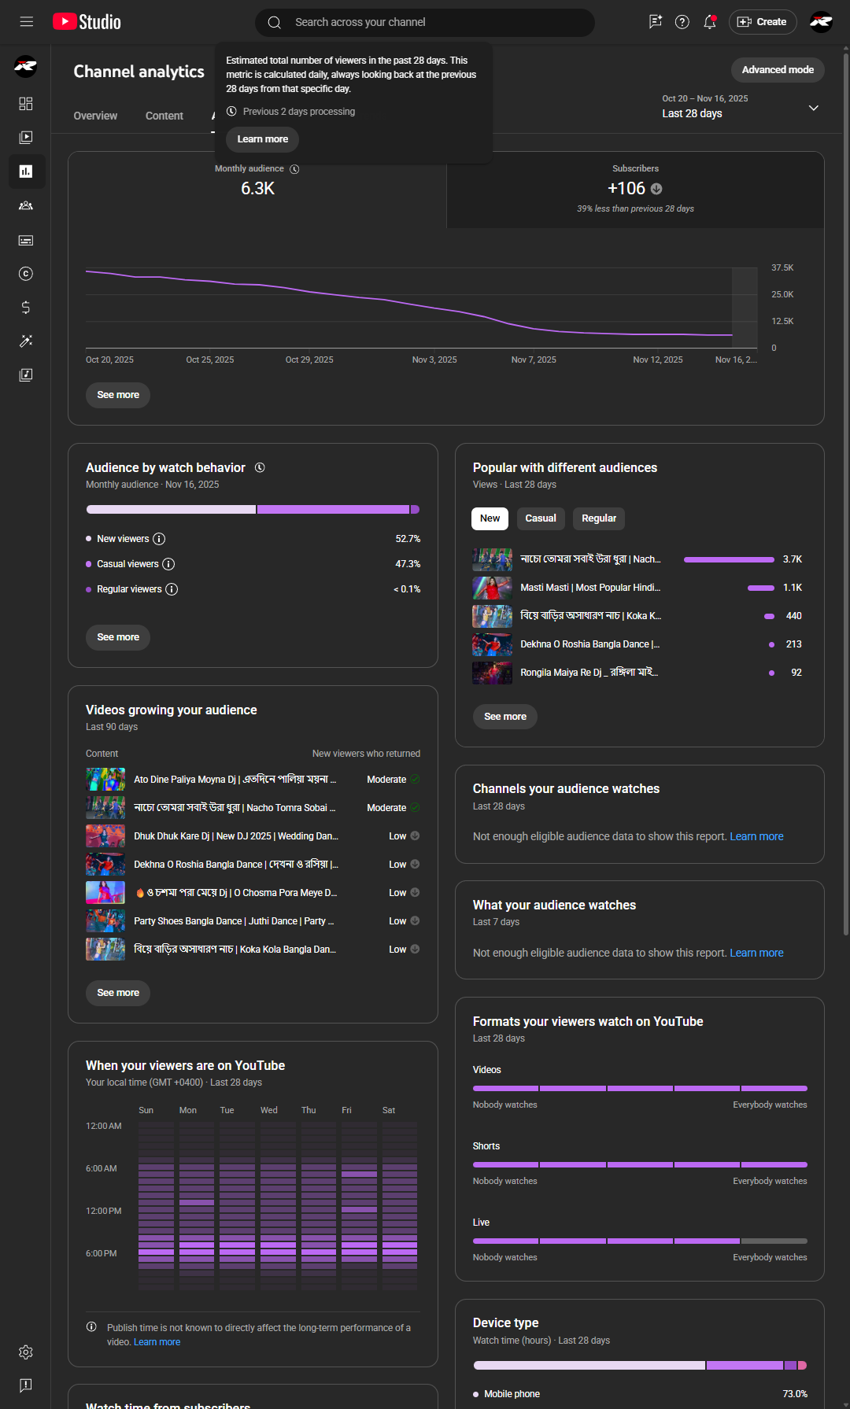Open the Dashboard icon in sidebar
Screen dimensions: 850x1409
(x=26, y=104)
